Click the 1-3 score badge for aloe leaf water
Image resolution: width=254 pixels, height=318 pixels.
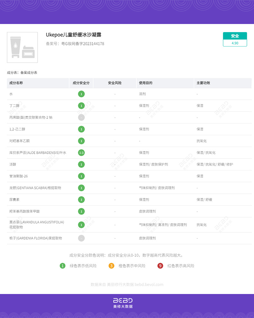point(81,153)
